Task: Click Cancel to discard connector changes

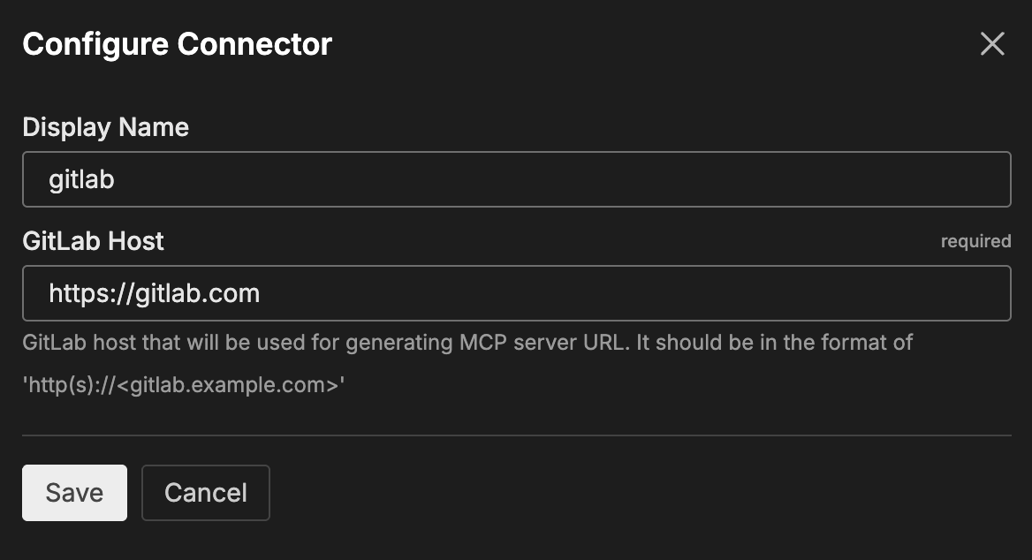Action: coord(205,493)
